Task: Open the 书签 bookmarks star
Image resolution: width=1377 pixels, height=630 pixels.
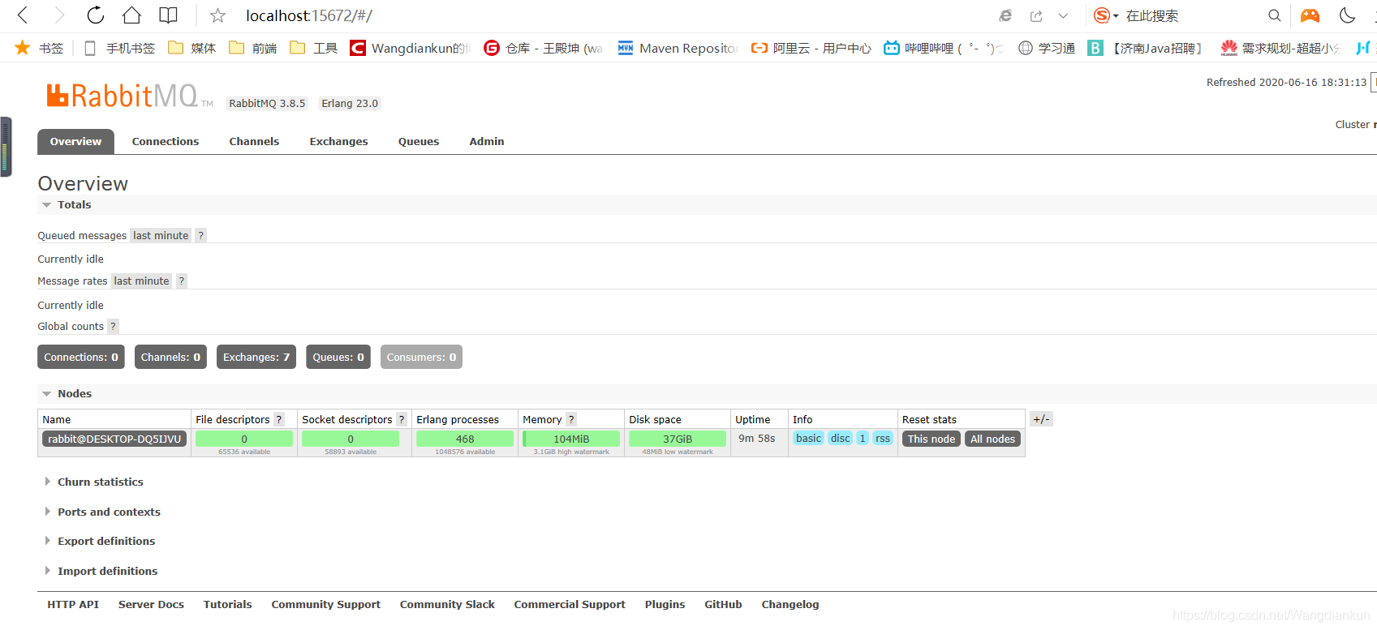Action: click(x=39, y=48)
